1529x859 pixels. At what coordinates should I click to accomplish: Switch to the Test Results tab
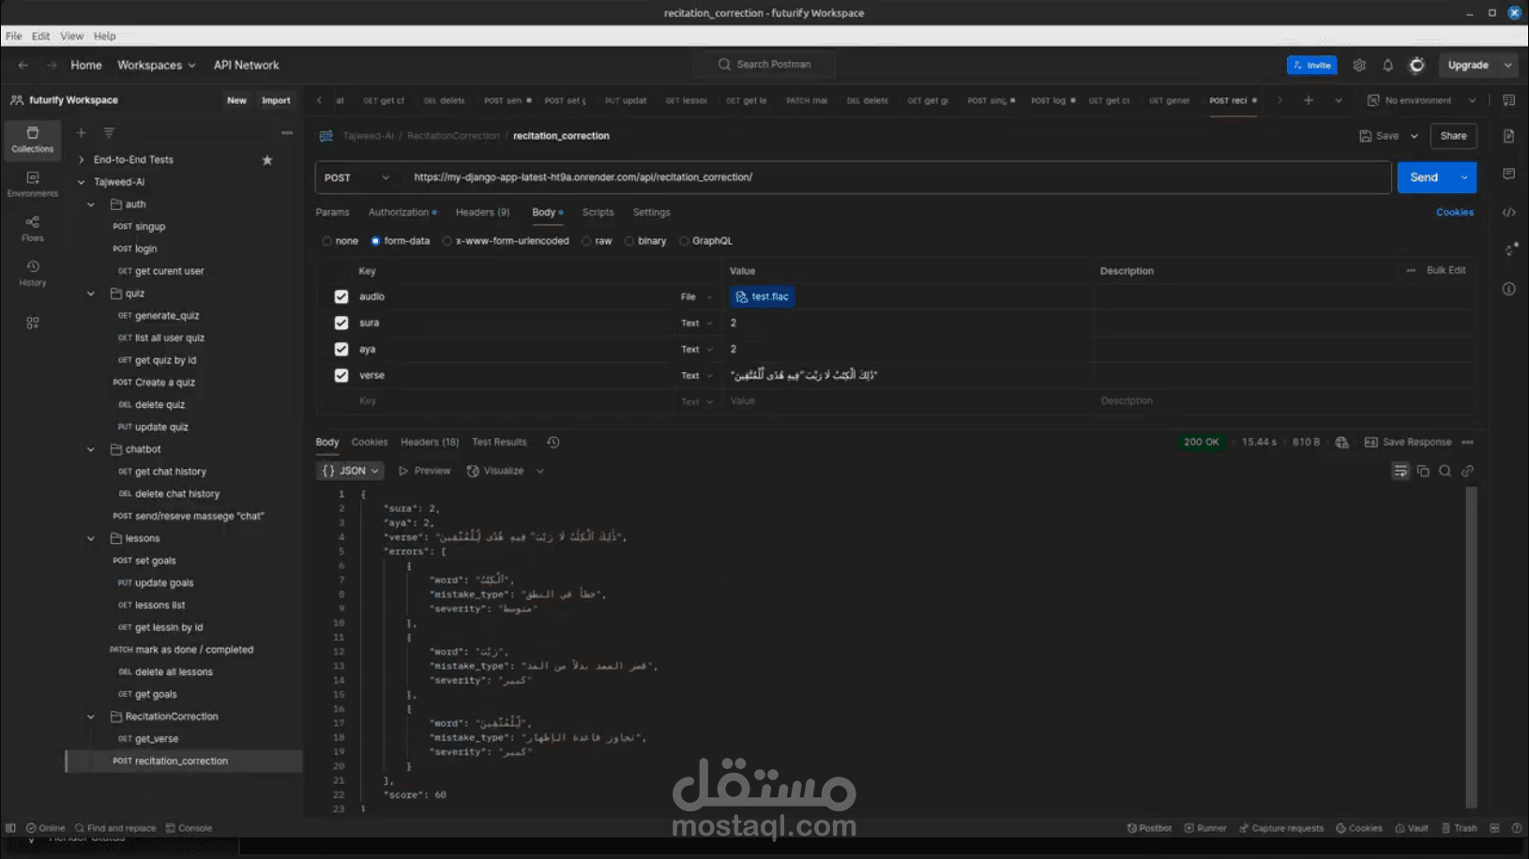click(500, 443)
